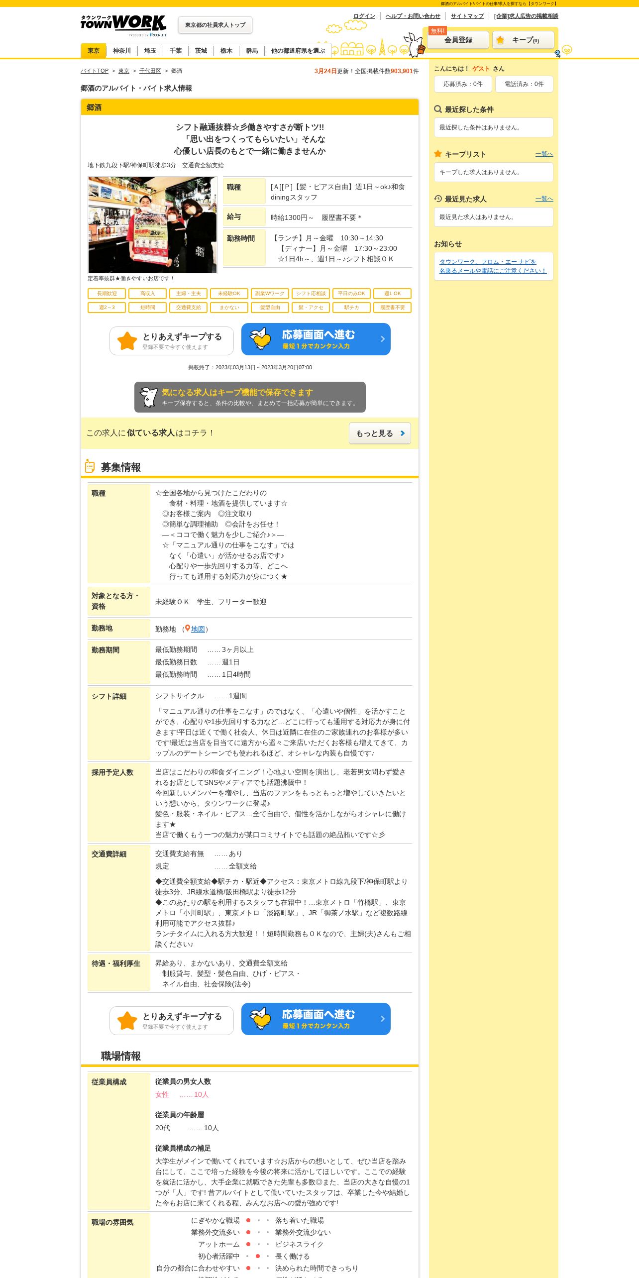
Task: Click the 短時間 tag
Action: pos(148,308)
